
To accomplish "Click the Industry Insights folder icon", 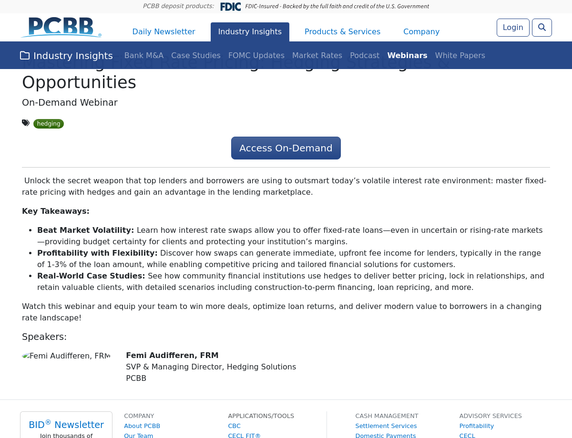I will (25, 56).
